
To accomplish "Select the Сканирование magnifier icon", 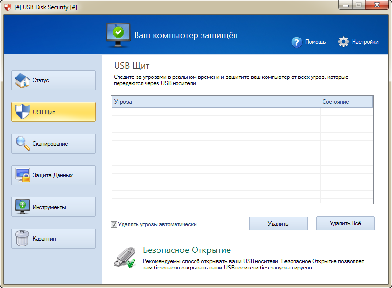I will coord(22,143).
